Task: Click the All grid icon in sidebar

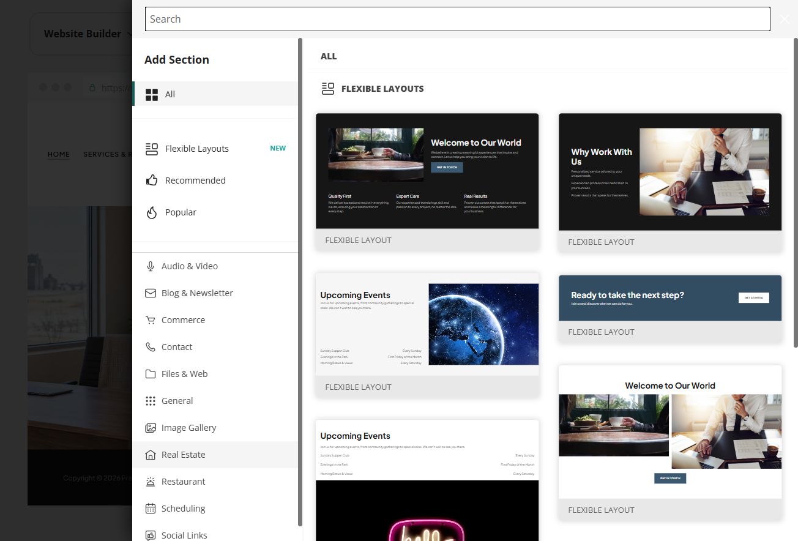Action: pyautogui.click(x=151, y=94)
